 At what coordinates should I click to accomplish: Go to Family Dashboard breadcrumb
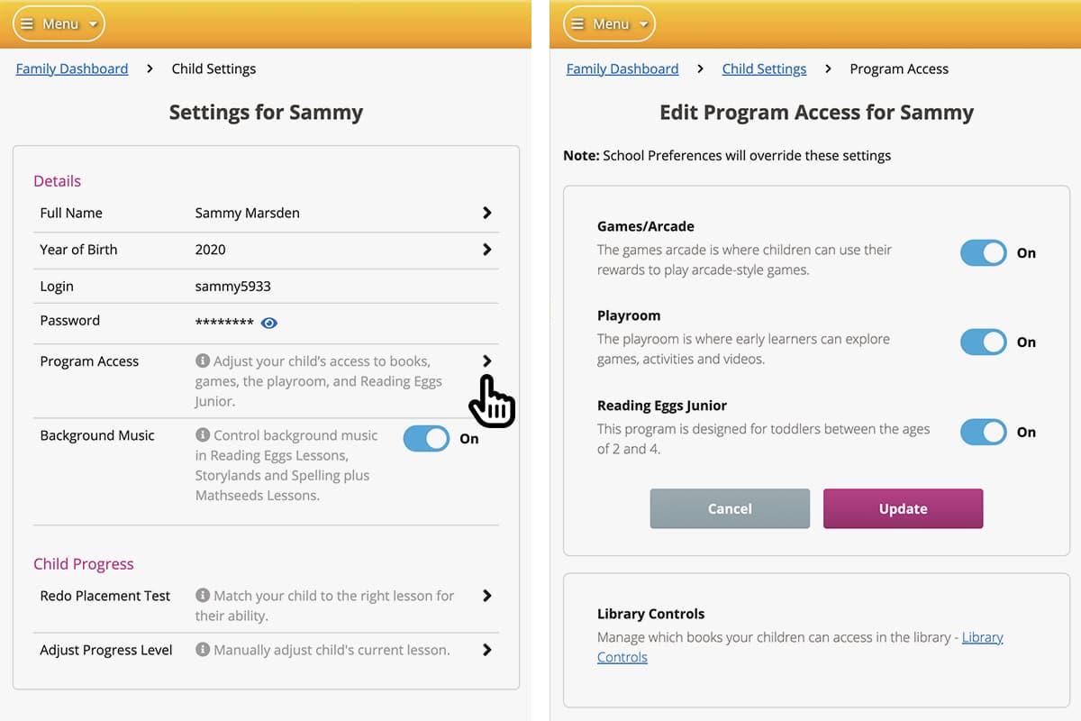tap(71, 68)
